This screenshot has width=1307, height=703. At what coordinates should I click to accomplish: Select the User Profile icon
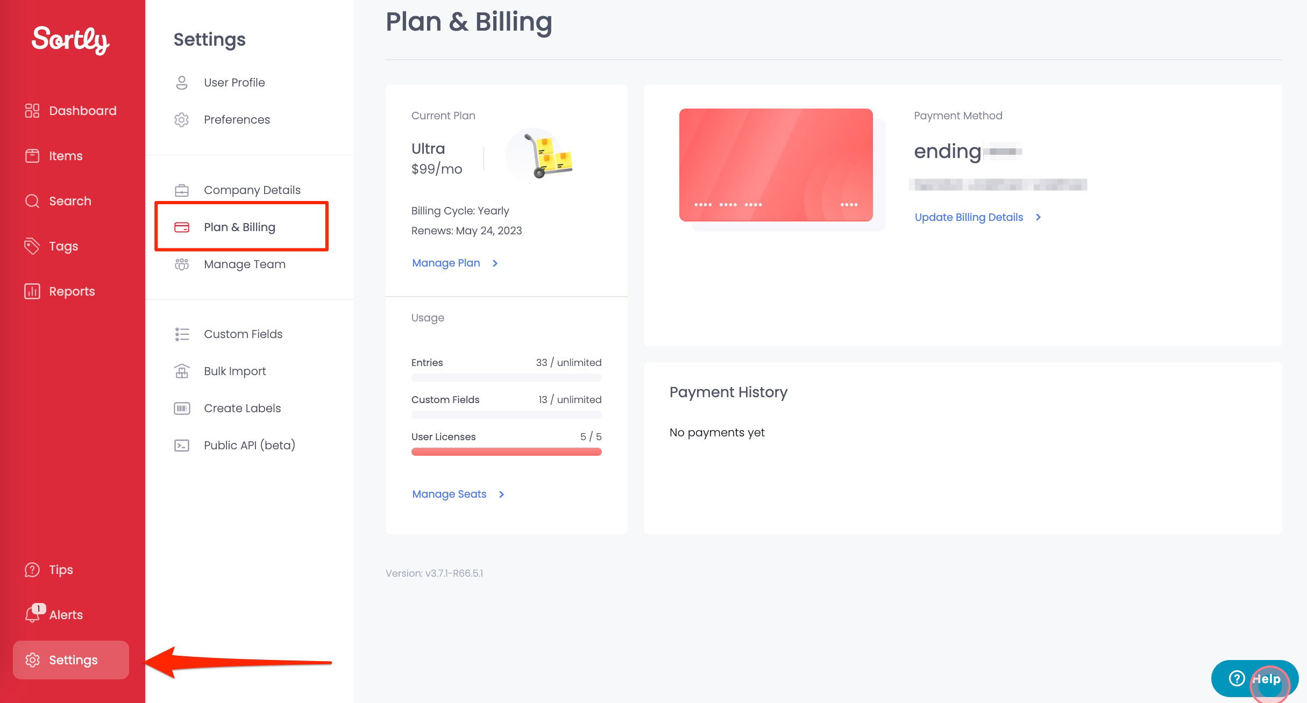point(181,82)
